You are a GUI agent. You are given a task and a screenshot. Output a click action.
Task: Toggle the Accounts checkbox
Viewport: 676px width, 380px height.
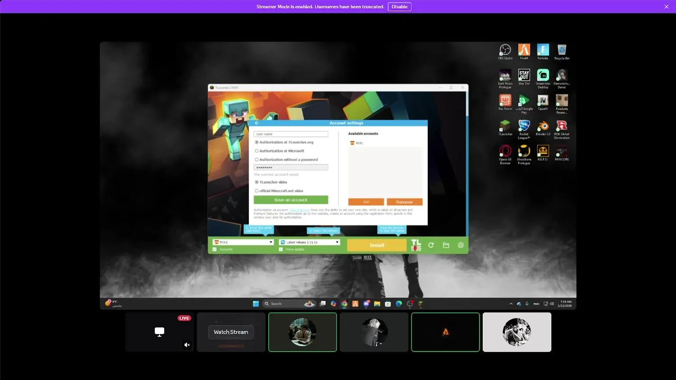[x=214, y=249]
